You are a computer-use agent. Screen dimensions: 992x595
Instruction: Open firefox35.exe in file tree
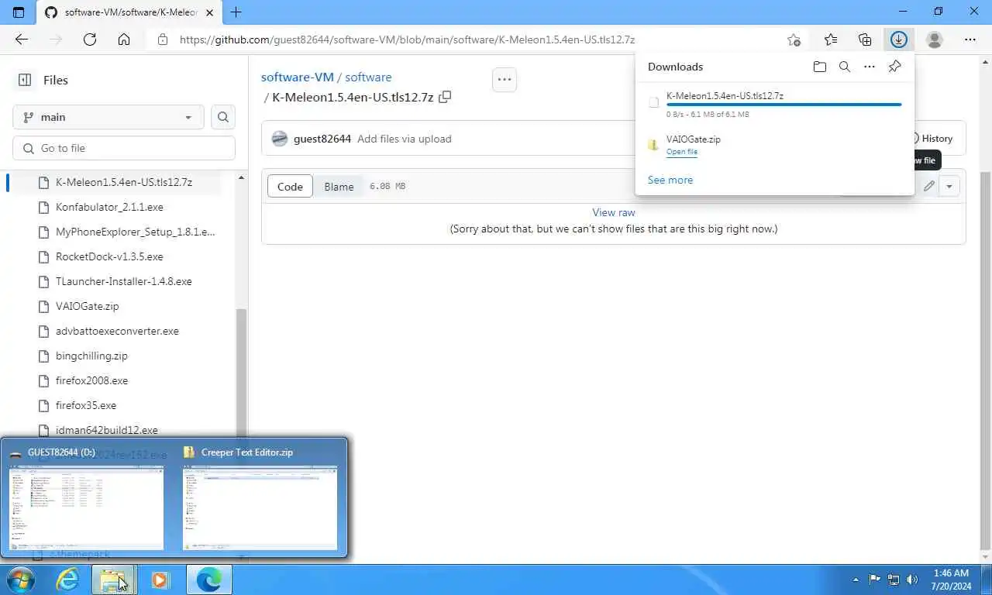(86, 405)
